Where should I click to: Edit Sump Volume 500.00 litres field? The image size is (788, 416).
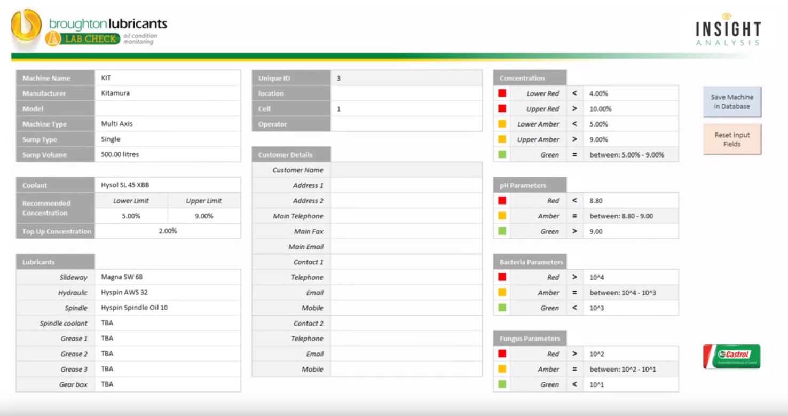tap(168, 155)
